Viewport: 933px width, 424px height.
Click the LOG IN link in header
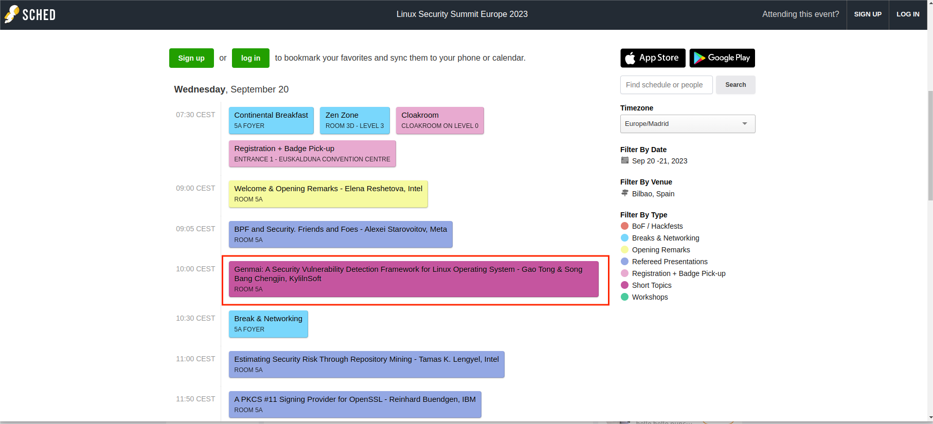click(x=908, y=14)
